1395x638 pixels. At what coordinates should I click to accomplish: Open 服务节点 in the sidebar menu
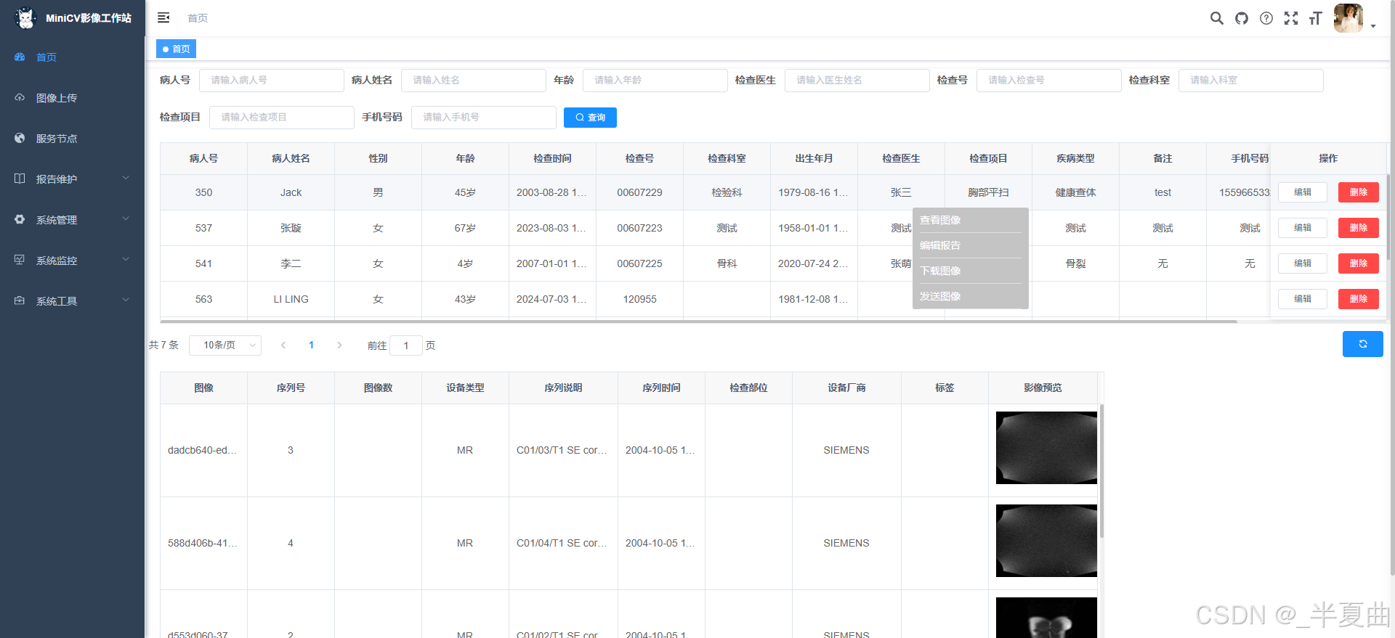[73, 139]
